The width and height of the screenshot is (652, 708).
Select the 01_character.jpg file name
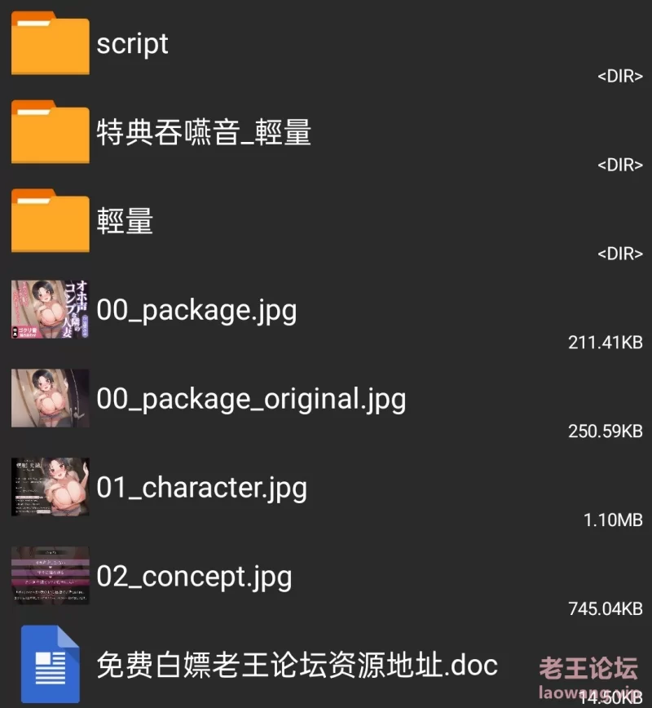tap(201, 488)
